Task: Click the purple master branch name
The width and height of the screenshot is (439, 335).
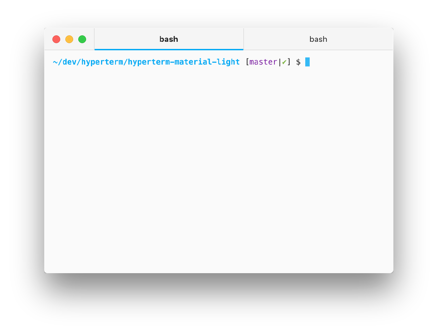Action: coord(263,62)
